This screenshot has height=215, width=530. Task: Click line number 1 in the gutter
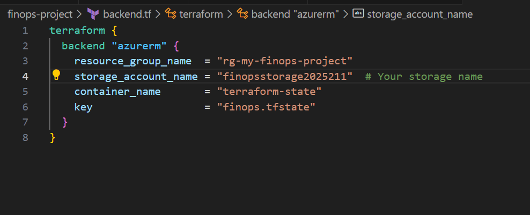[25, 30]
